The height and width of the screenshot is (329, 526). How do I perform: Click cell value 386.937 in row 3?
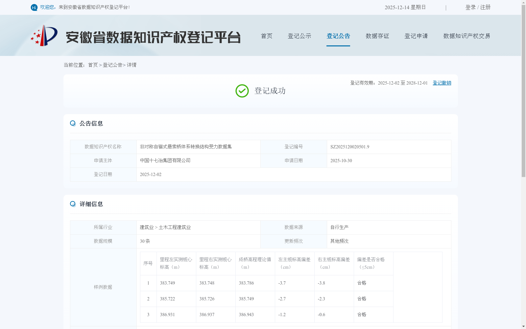coord(207,315)
